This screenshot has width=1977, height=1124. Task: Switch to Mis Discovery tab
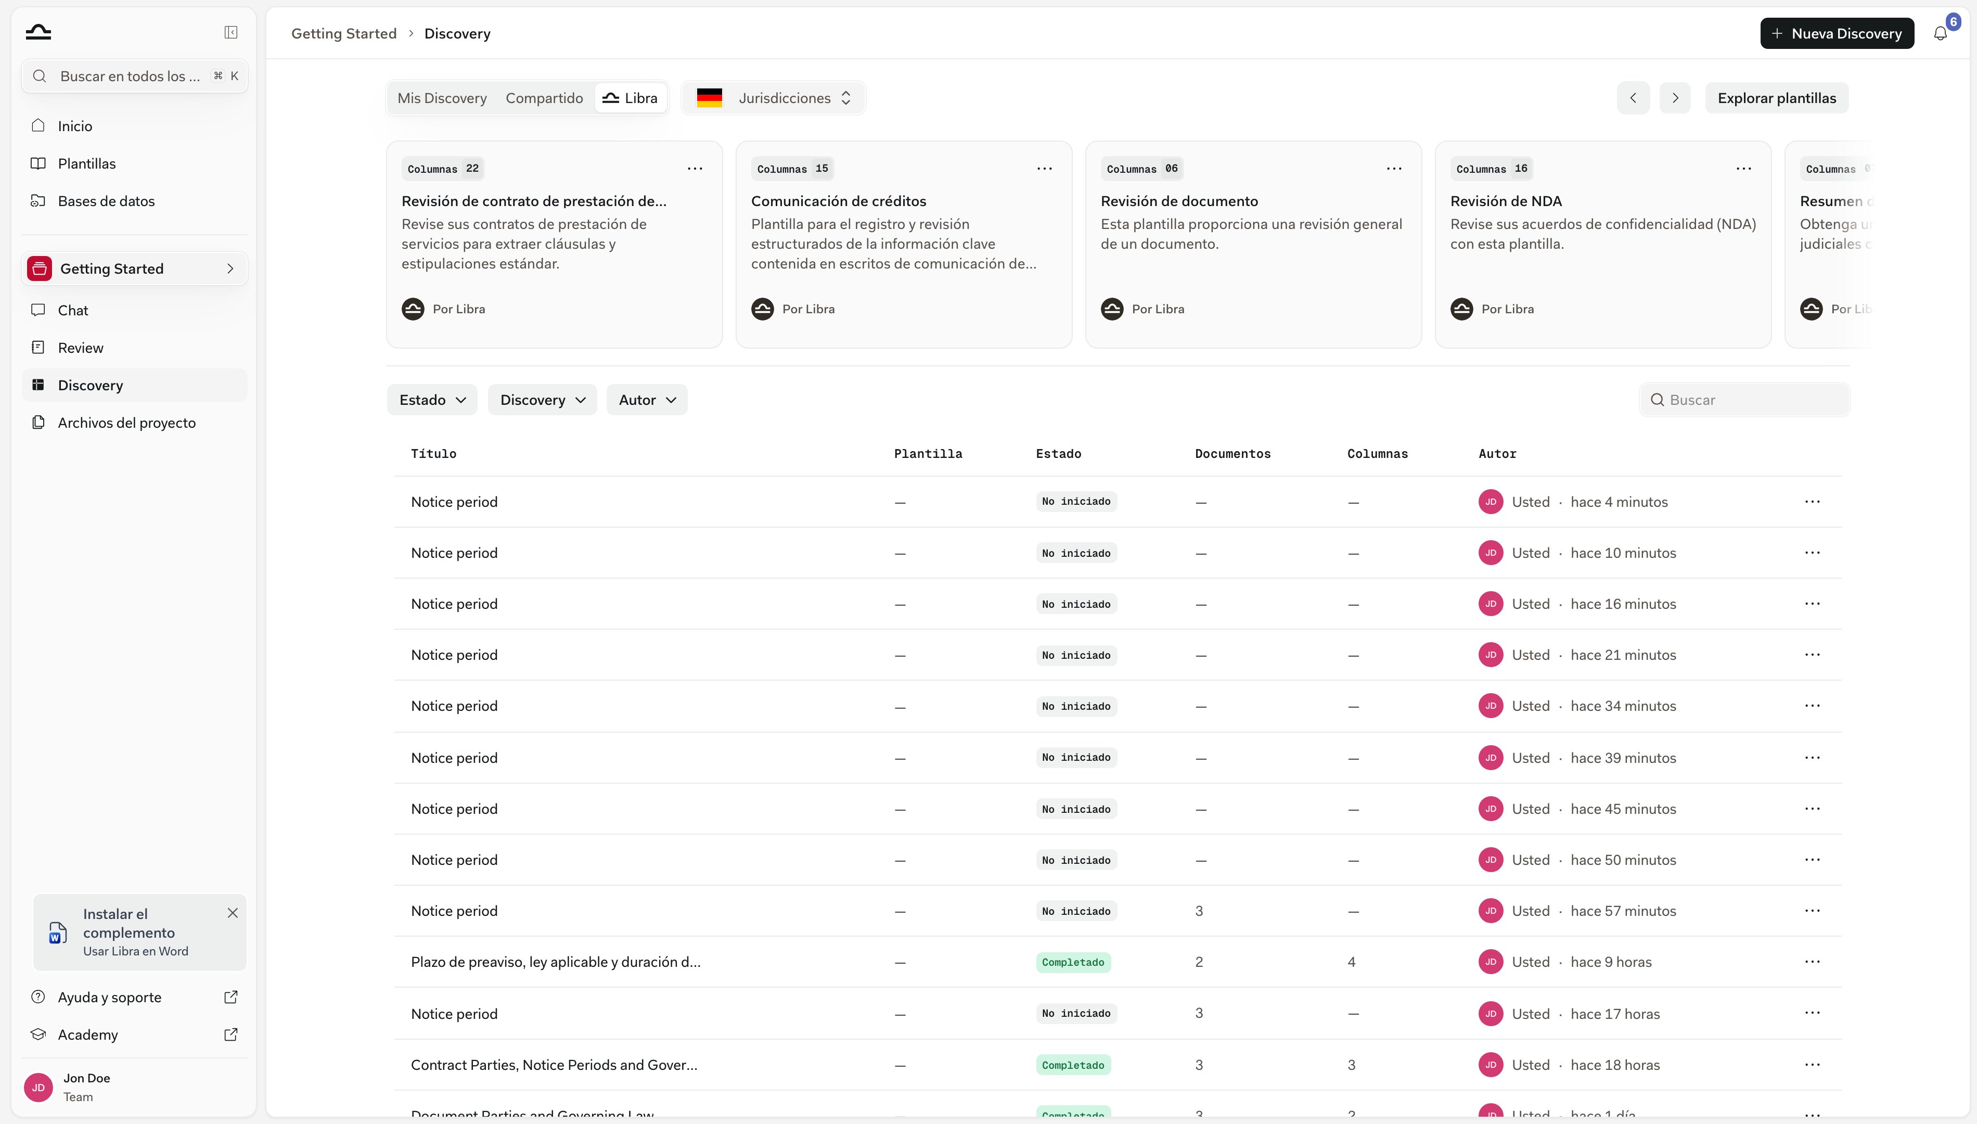point(441,98)
